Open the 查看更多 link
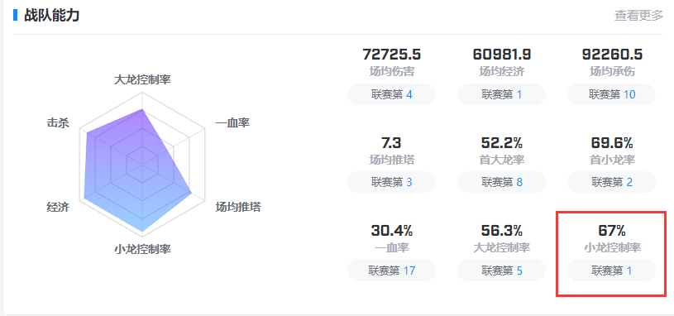The height and width of the screenshot is (316, 674). [638, 16]
